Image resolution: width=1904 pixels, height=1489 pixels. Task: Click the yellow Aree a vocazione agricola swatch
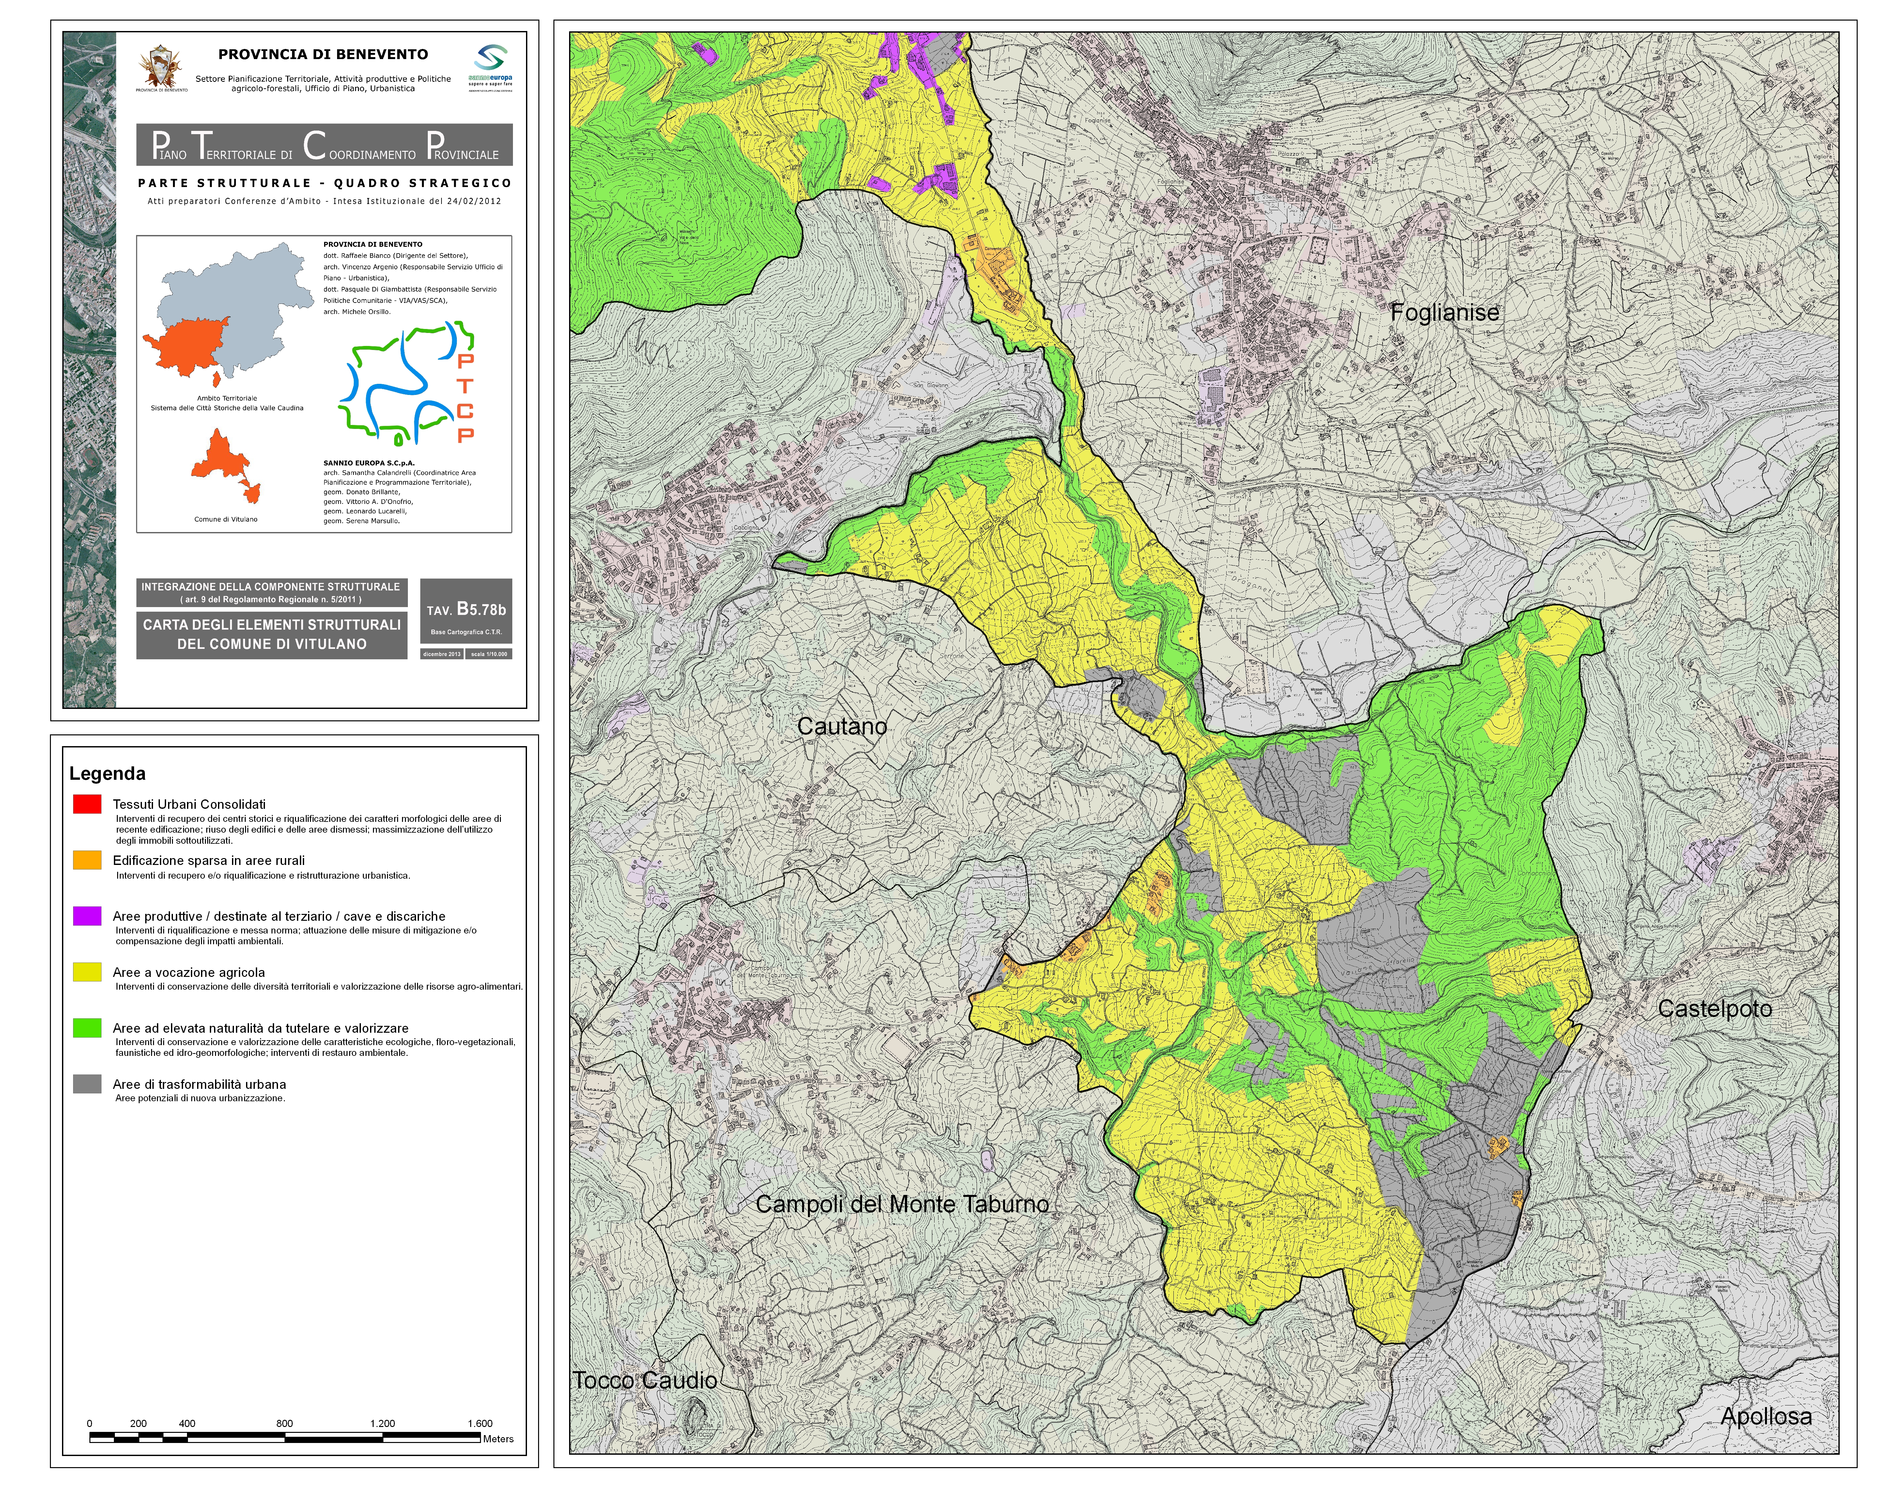[87, 972]
